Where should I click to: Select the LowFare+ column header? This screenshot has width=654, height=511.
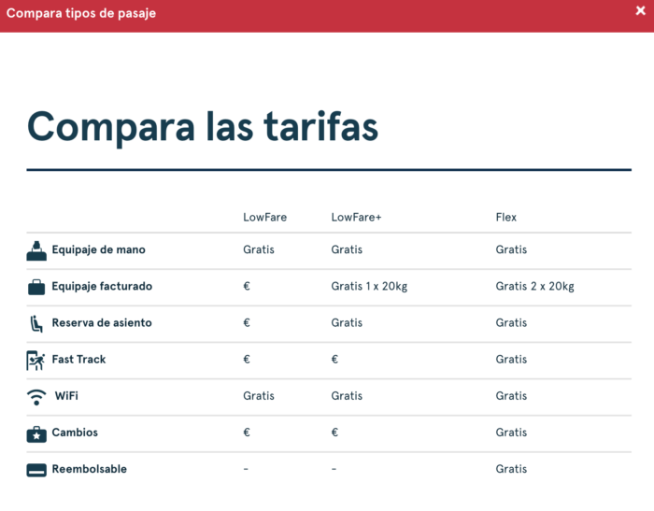tap(356, 218)
